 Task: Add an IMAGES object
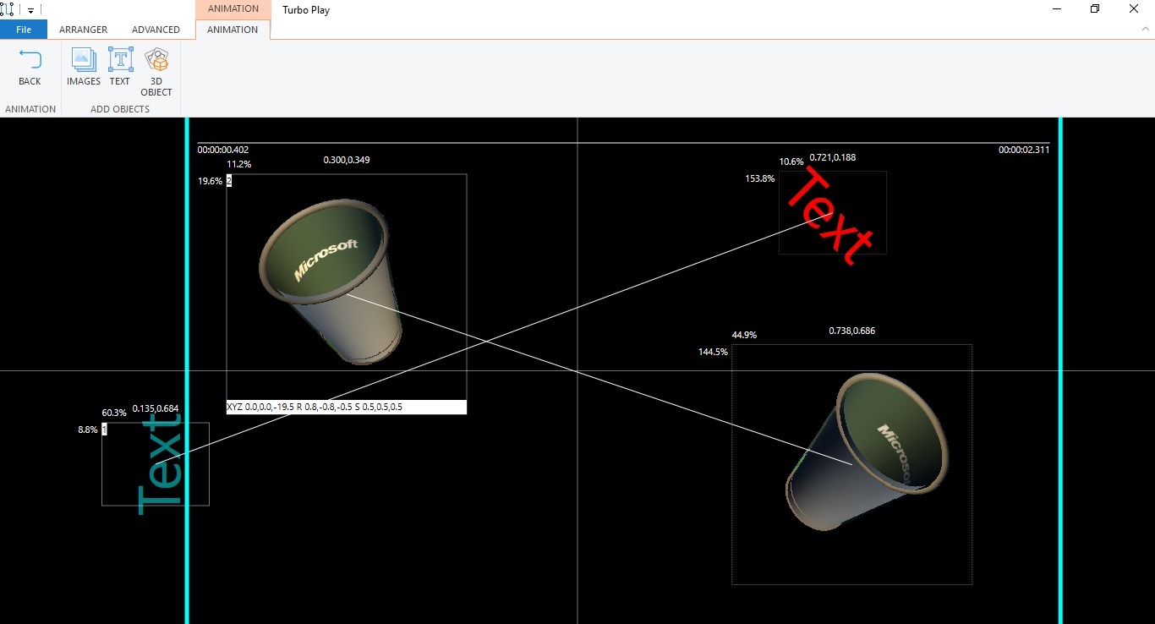[84, 60]
